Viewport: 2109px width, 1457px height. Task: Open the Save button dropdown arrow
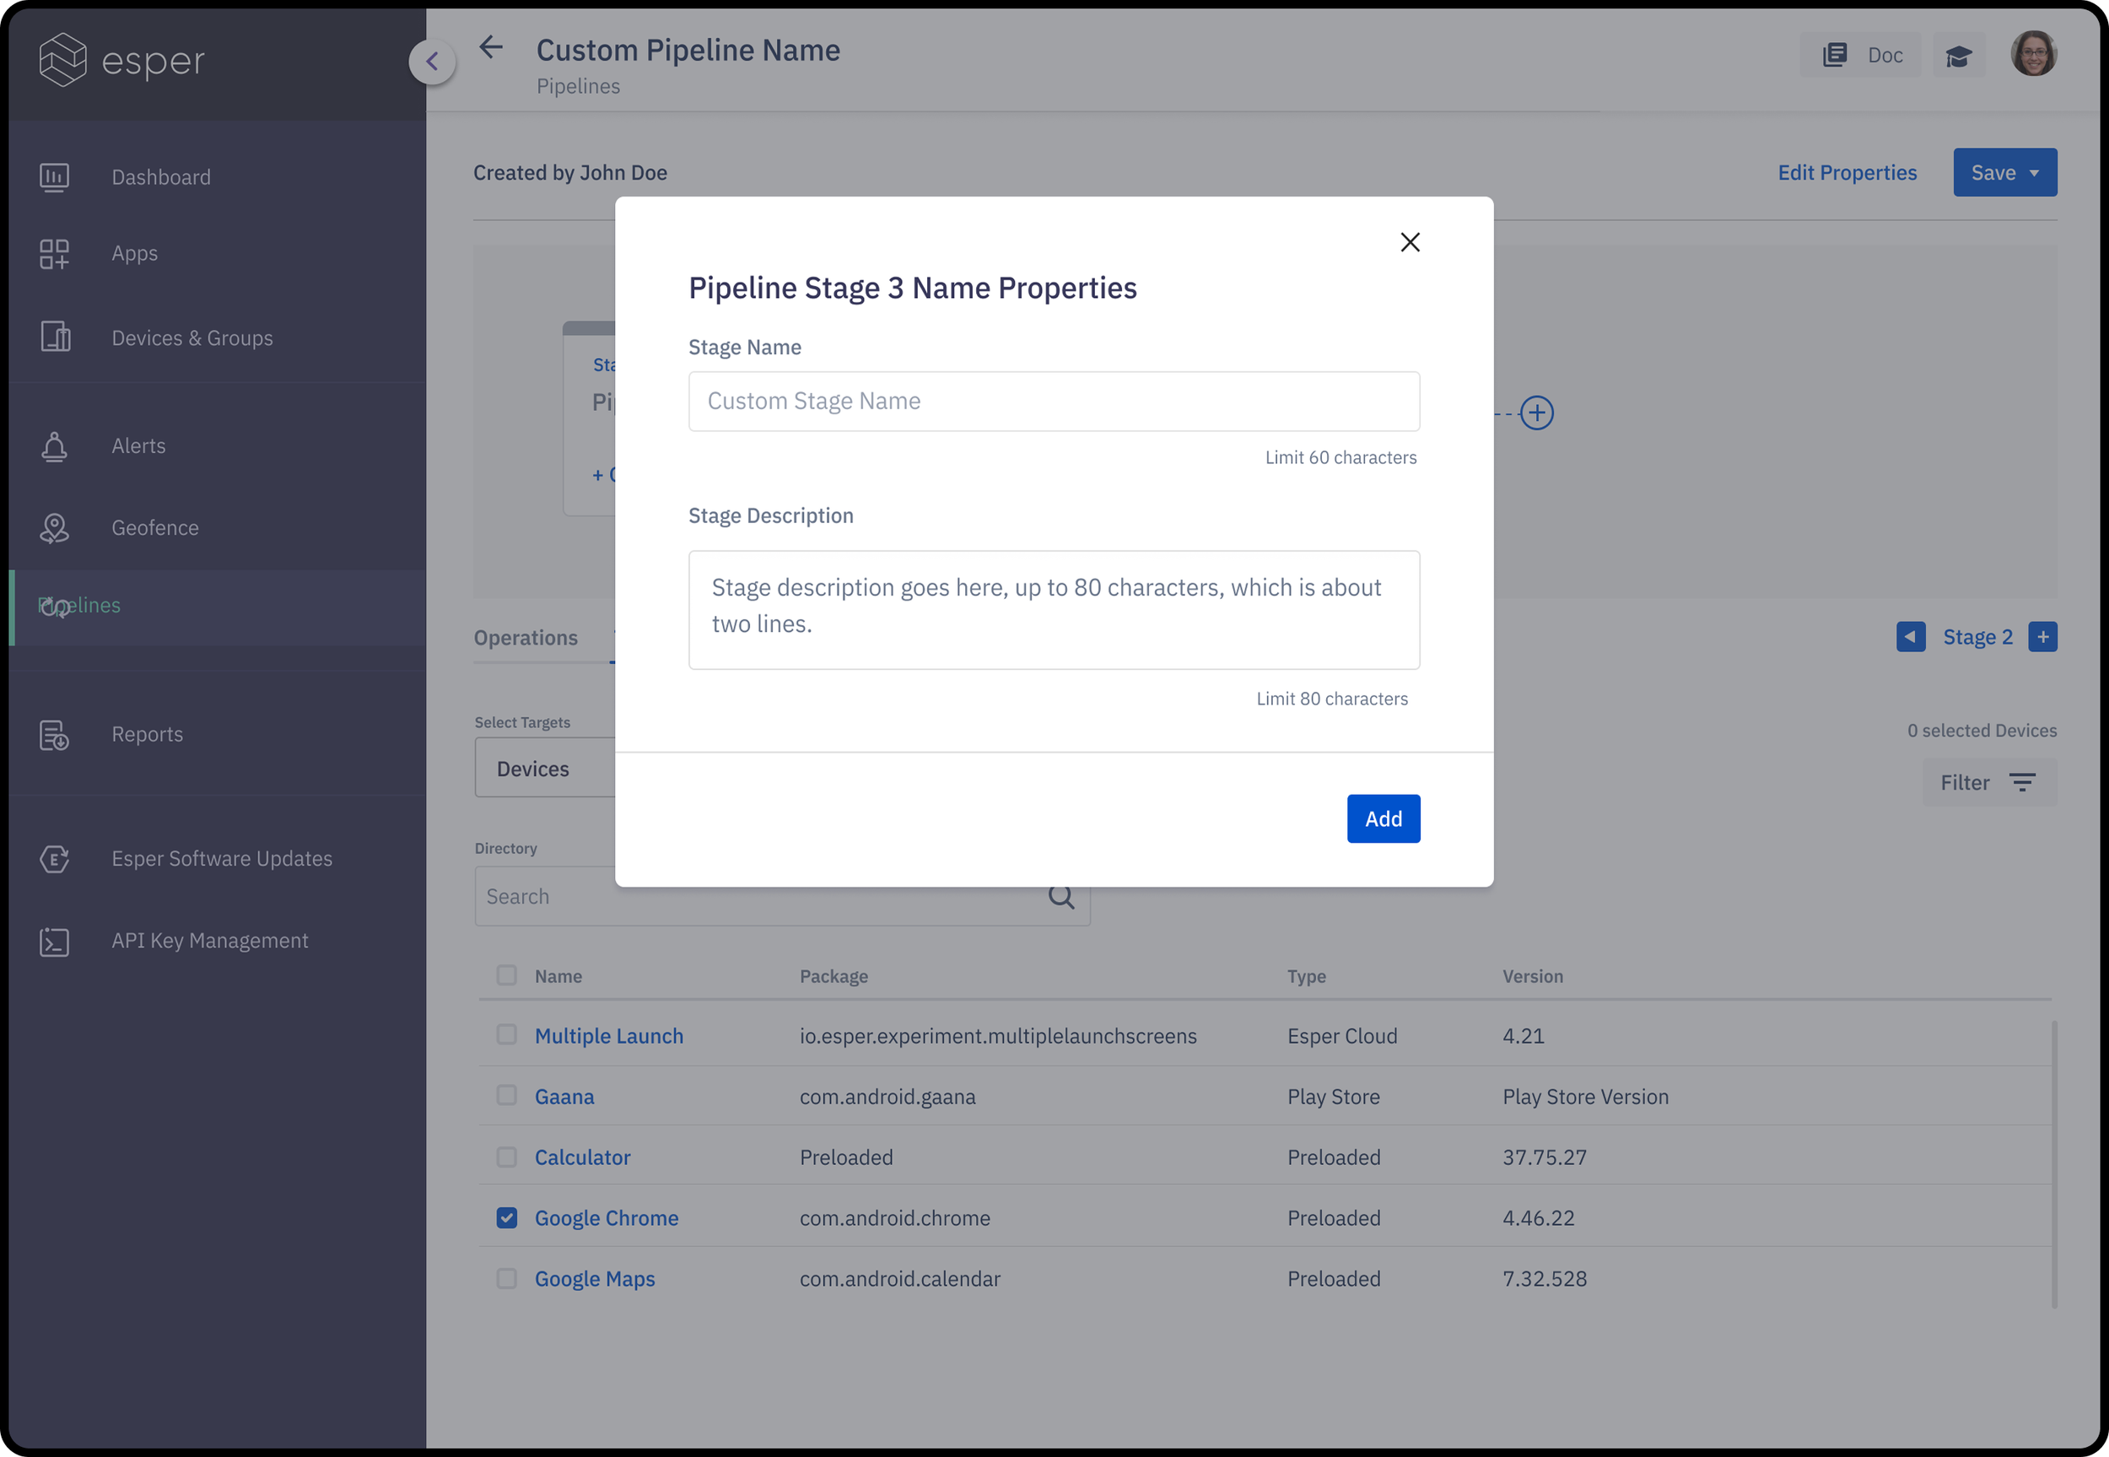pos(2034,173)
